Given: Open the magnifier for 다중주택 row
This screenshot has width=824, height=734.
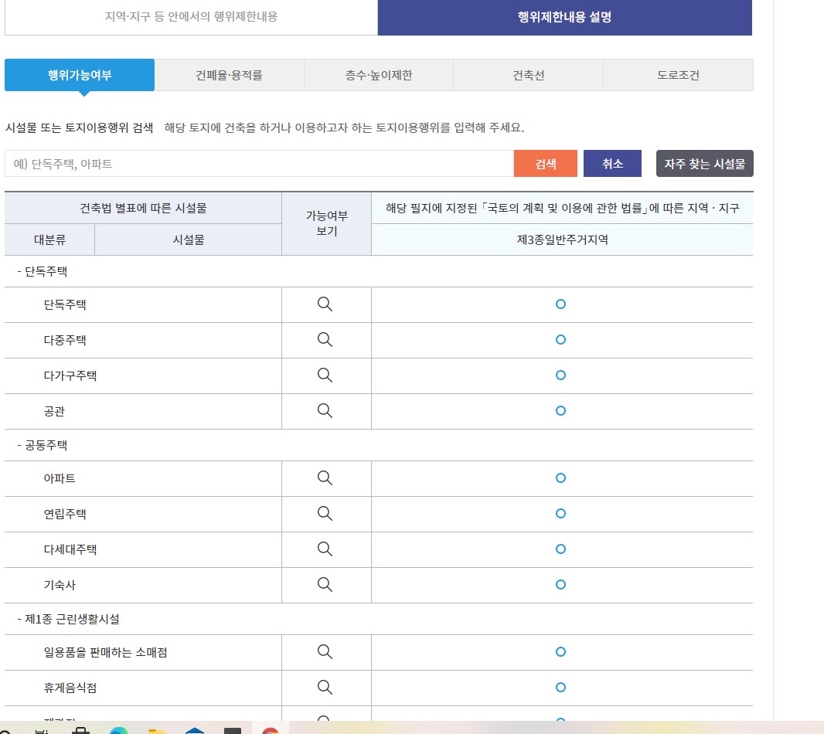Looking at the screenshot, I should pos(325,340).
